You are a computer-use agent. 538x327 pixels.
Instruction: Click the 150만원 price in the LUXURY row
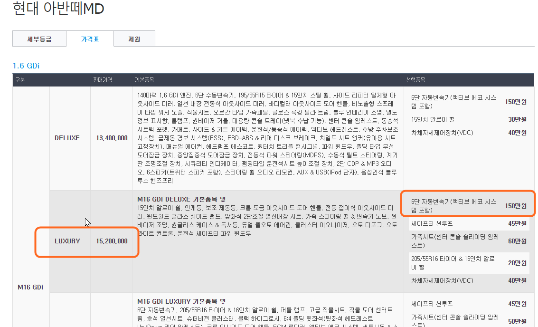point(516,206)
